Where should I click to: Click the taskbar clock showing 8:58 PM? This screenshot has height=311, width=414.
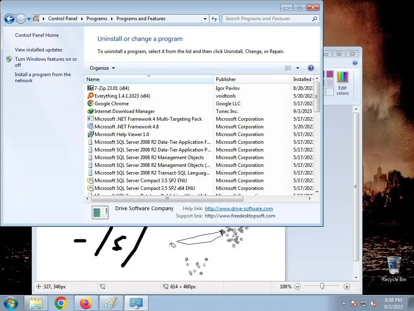pyautogui.click(x=393, y=303)
